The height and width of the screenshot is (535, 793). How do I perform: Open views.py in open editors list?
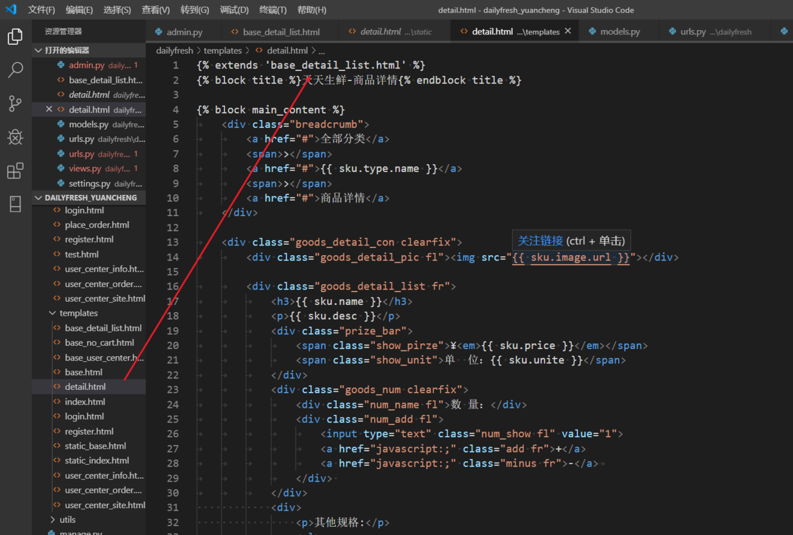[x=89, y=169]
